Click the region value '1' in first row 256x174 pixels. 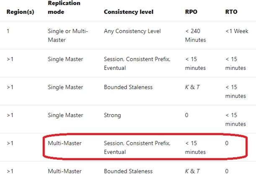pos(8,31)
